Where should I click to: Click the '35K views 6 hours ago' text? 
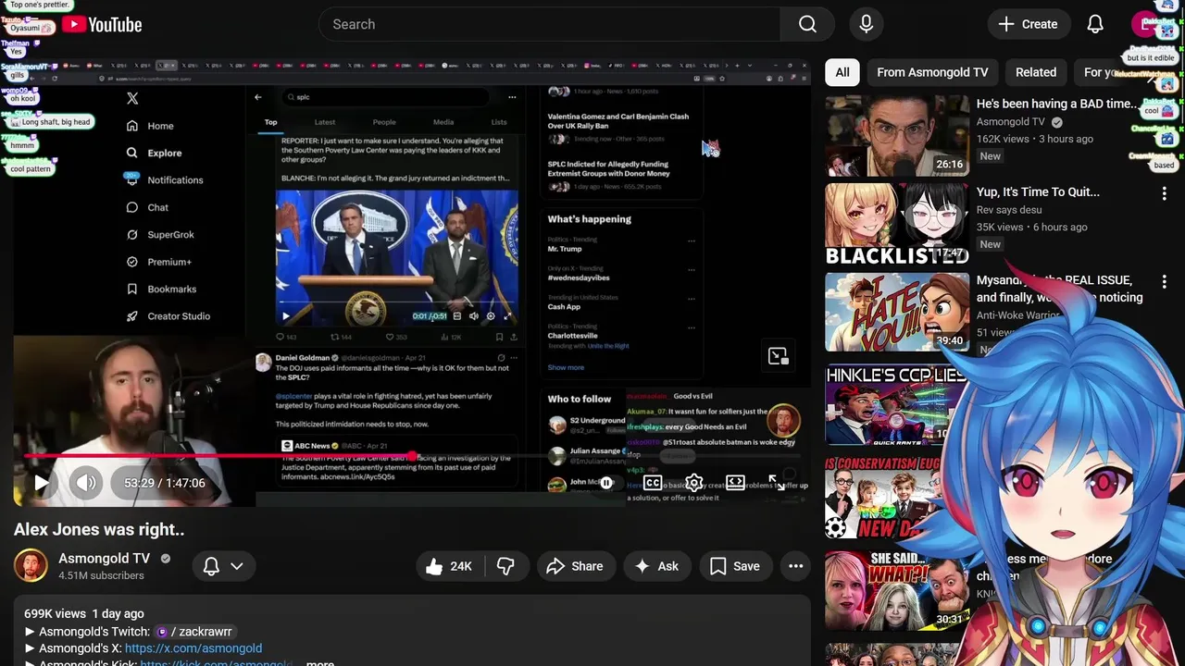click(1031, 227)
